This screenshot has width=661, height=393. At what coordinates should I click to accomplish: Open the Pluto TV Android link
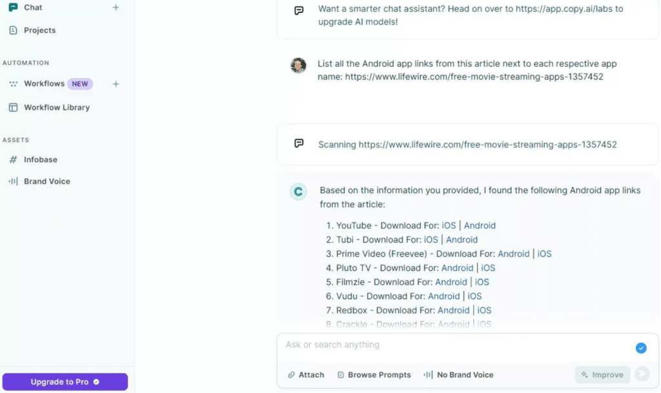(x=458, y=268)
